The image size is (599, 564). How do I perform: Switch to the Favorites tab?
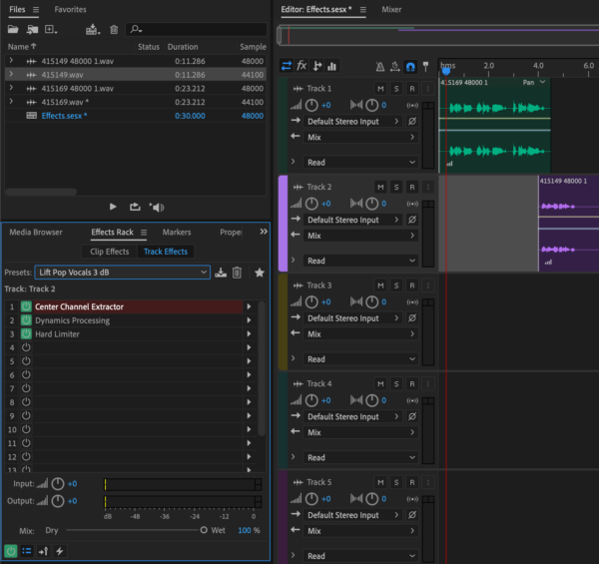tap(70, 10)
